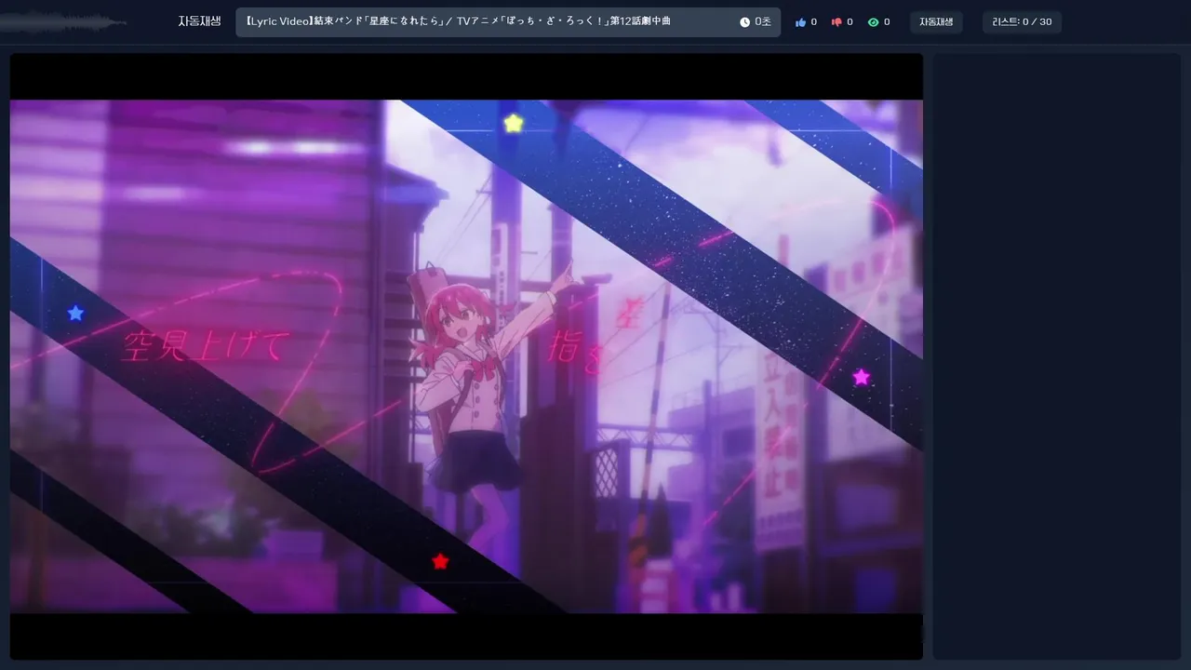The image size is (1191, 670).
Task: Click the anime video player area
Action: click(466, 356)
